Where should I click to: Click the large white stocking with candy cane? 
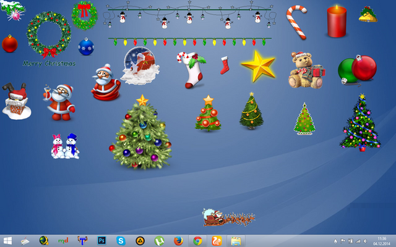tap(191, 70)
